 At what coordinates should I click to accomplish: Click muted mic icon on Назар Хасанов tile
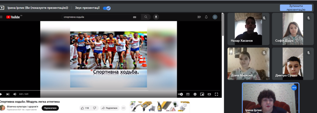click(x=264, y=18)
